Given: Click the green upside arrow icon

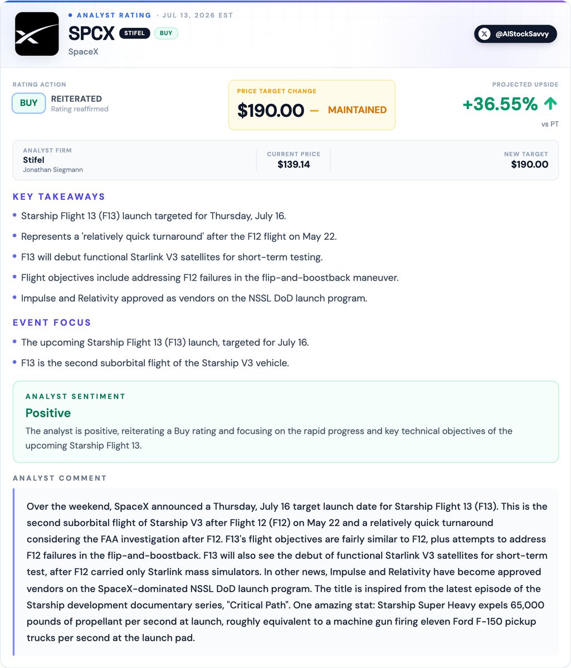Looking at the screenshot, I should [x=550, y=104].
